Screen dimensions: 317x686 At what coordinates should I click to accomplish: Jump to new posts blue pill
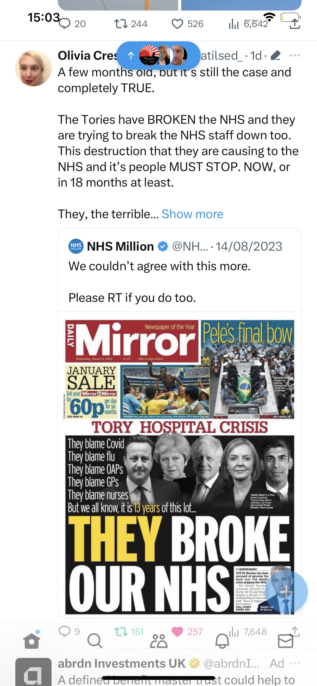pos(159,55)
